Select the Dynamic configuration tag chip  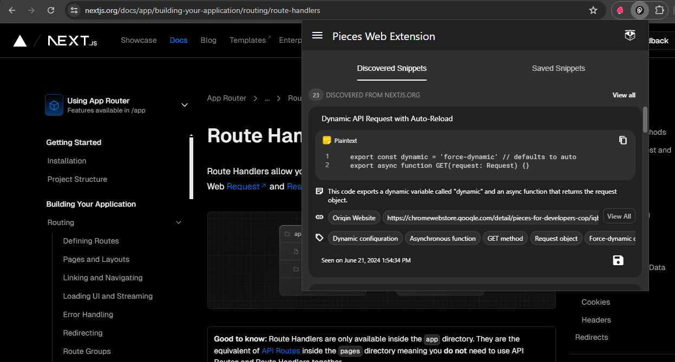[365, 238]
